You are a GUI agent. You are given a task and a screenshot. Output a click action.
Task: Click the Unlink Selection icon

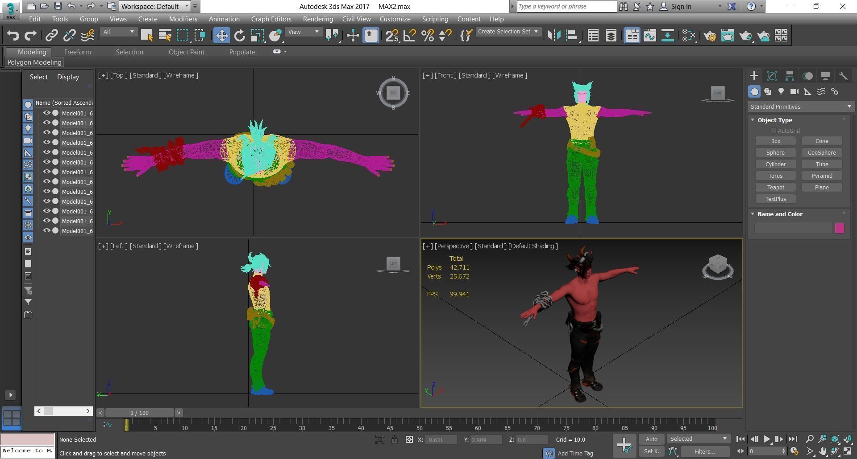pos(70,36)
